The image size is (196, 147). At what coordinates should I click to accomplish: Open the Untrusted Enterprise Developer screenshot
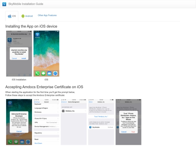pos(19,122)
